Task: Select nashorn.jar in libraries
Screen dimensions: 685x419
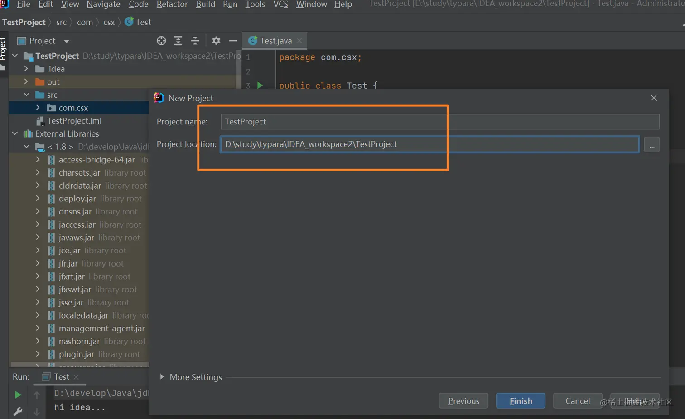Action: [x=79, y=342]
